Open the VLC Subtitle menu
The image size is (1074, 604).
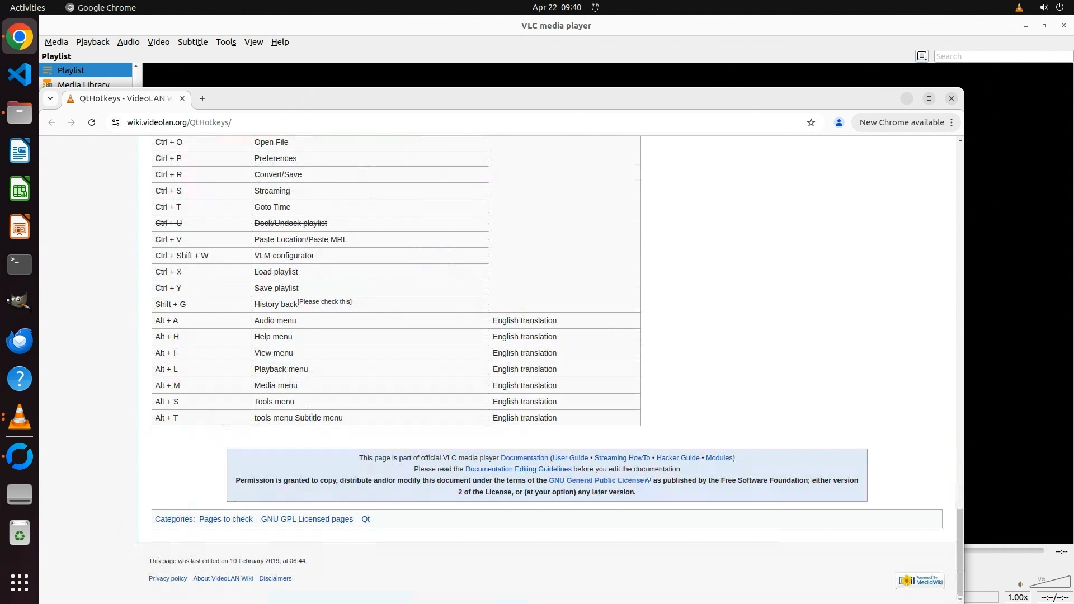click(x=192, y=42)
